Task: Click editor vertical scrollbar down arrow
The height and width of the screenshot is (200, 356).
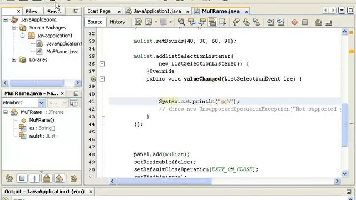Action: 345,174
